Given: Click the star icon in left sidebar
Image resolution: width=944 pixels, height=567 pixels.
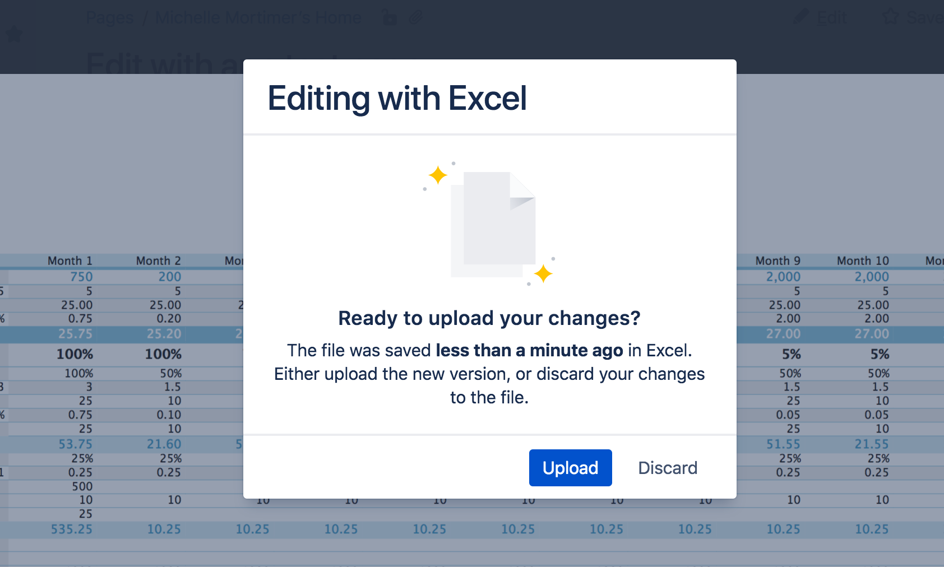Looking at the screenshot, I should pyautogui.click(x=13, y=35).
